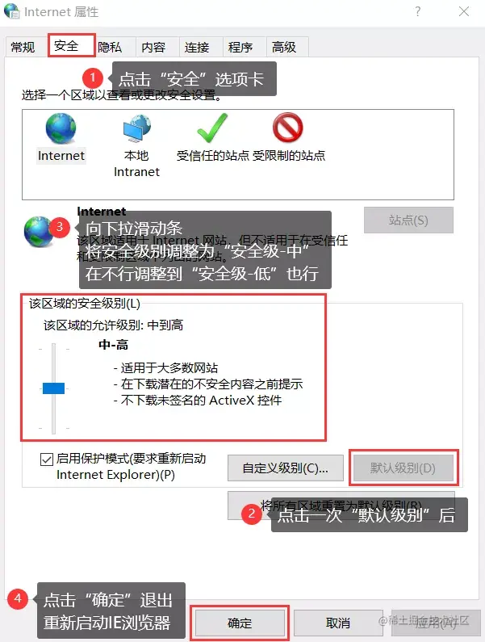This screenshot has width=485, height=642.
Task: Open the 安全 tab
Action: coord(72,45)
